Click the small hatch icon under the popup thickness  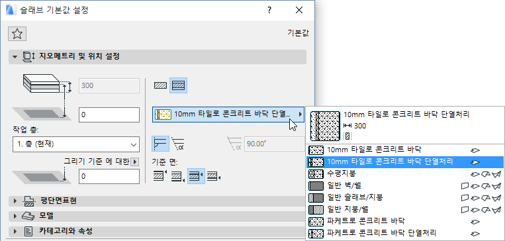point(348,136)
